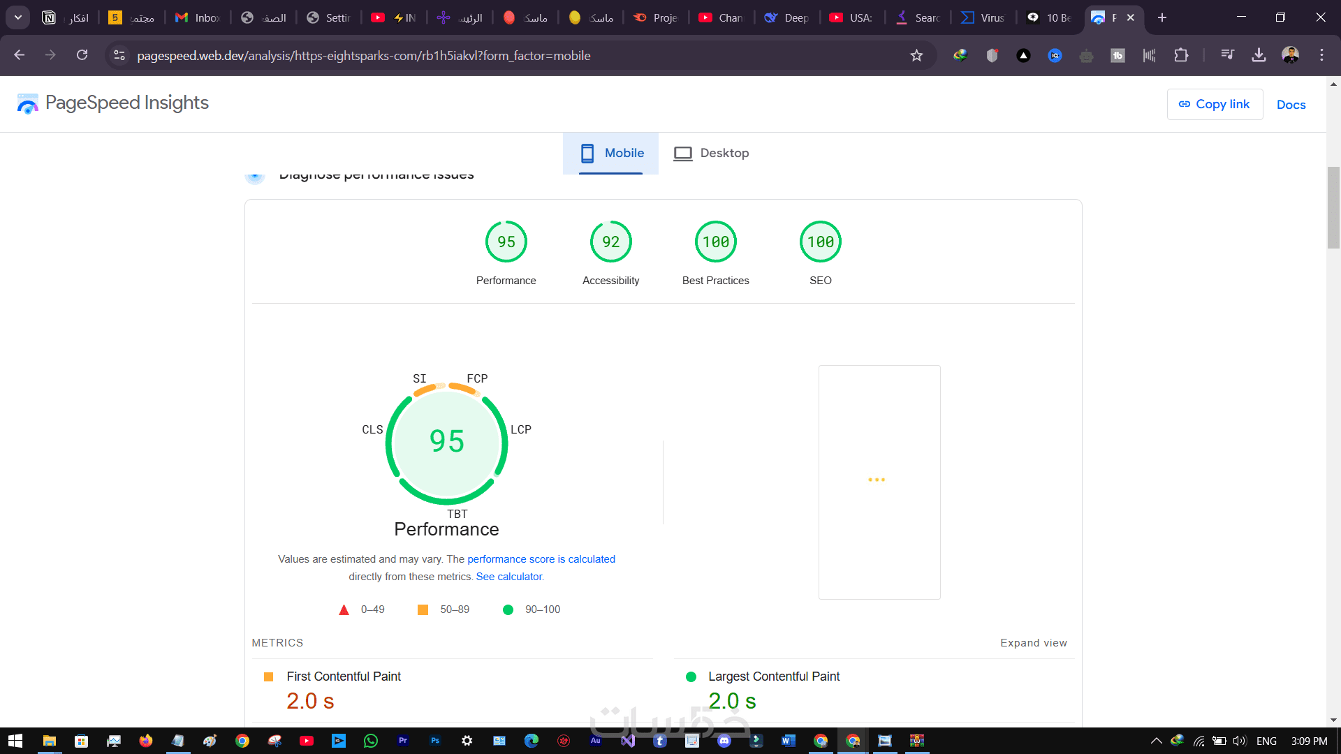Select the Mobile tab
The image size is (1341, 754).
(611, 153)
